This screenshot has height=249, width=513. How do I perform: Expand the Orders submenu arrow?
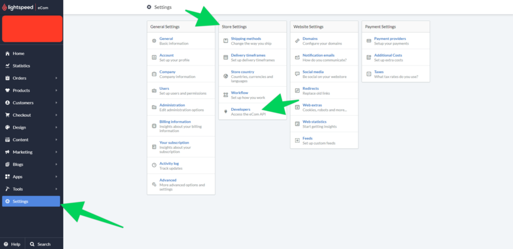point(57,78)
